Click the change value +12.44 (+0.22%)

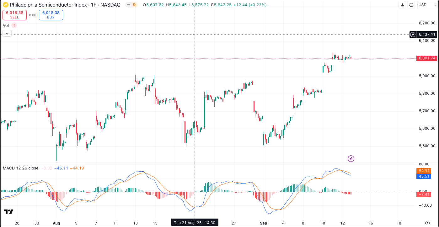coord(250,5)
